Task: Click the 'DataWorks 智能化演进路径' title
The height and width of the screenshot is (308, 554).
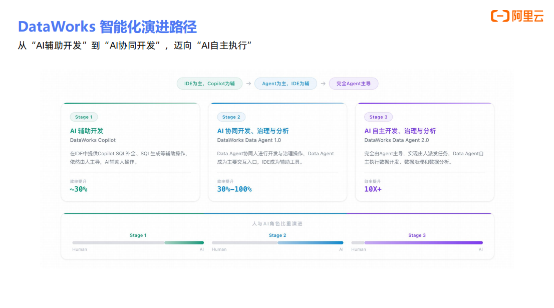Action: point(107,27)
